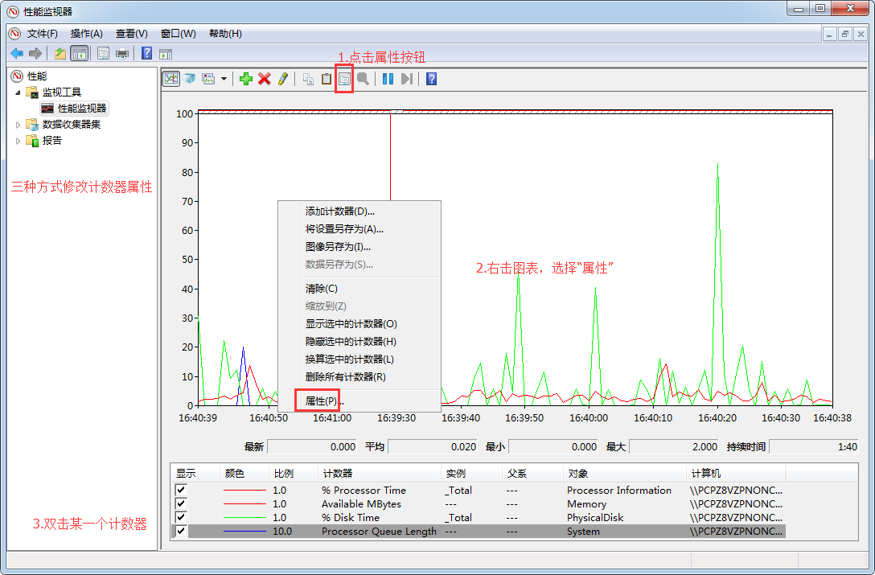Select 添加计数器(D) in the context menu

tap(339, 212)
